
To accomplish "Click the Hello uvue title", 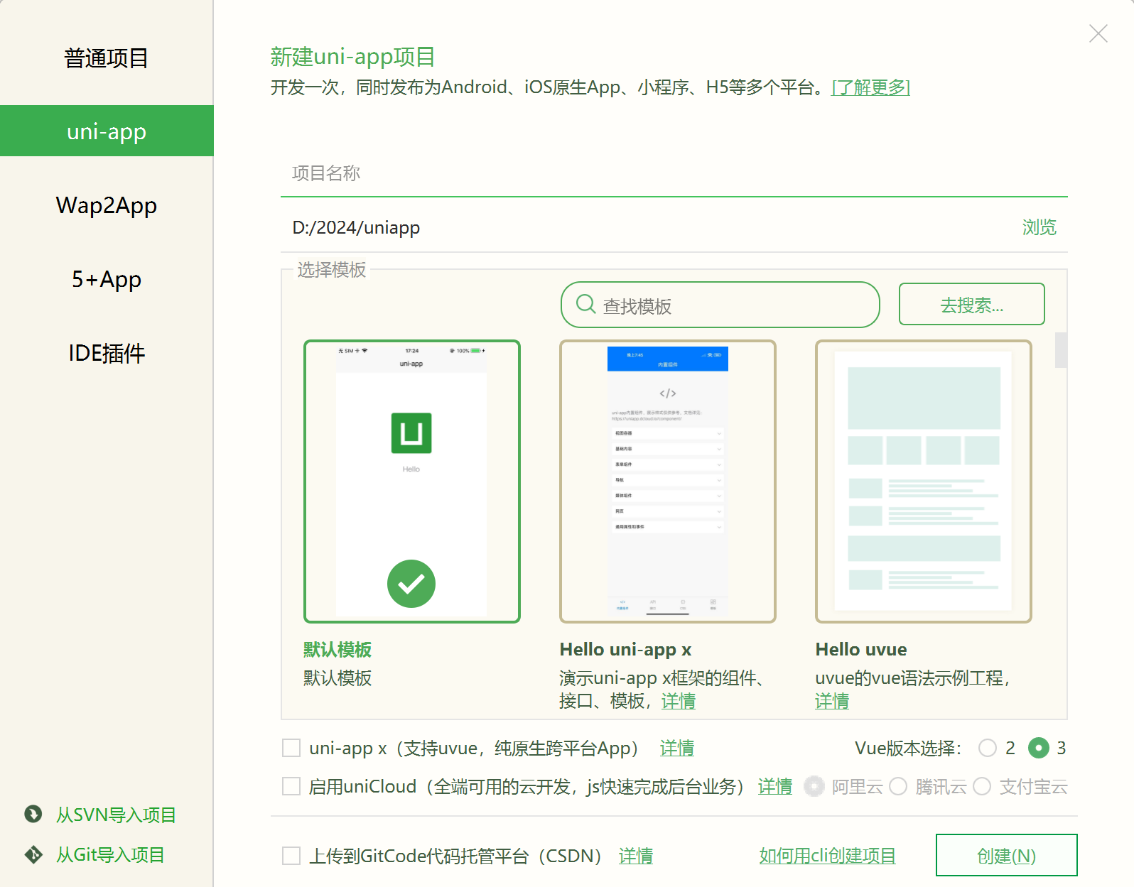I will pyautogui.click(x=861, y=650).
